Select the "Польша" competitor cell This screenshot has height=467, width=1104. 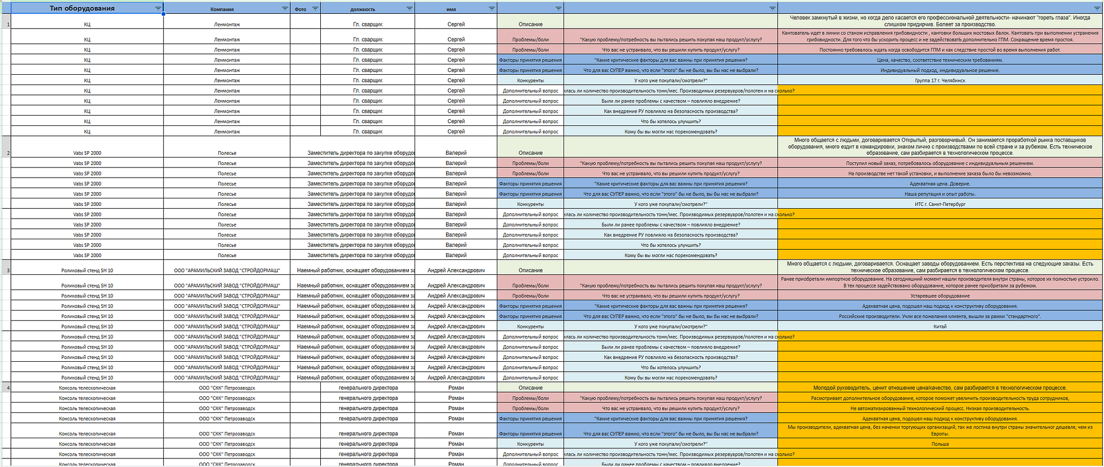[940, 444]
